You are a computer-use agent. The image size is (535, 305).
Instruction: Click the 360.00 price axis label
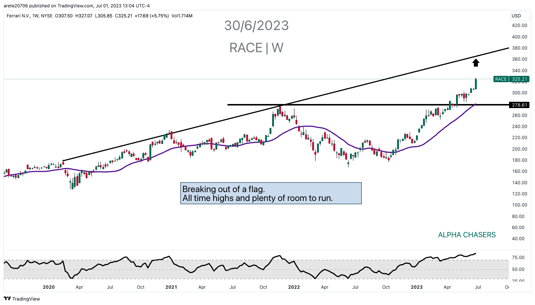(519, 59)
